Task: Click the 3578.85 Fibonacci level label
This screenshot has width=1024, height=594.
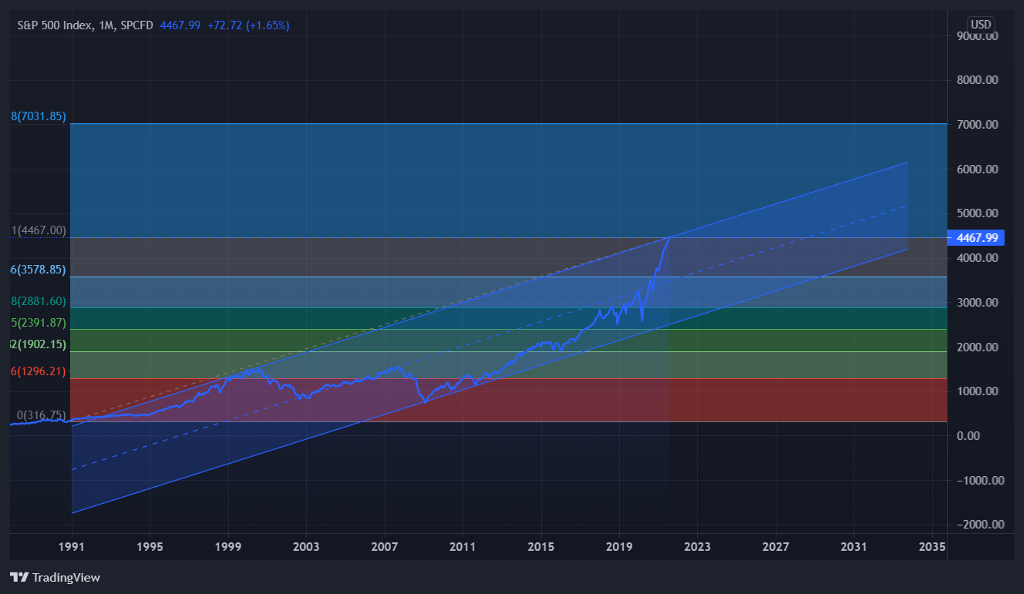Action: coord(39,270)
